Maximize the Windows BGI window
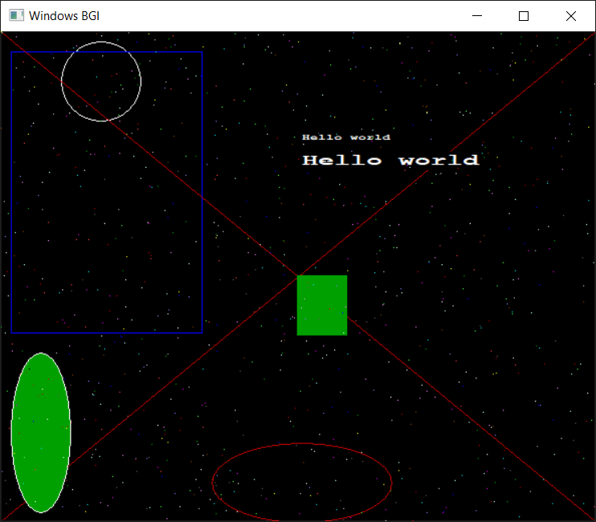The width and height of the screenshot is (596, 522). (x=524, y=16)
